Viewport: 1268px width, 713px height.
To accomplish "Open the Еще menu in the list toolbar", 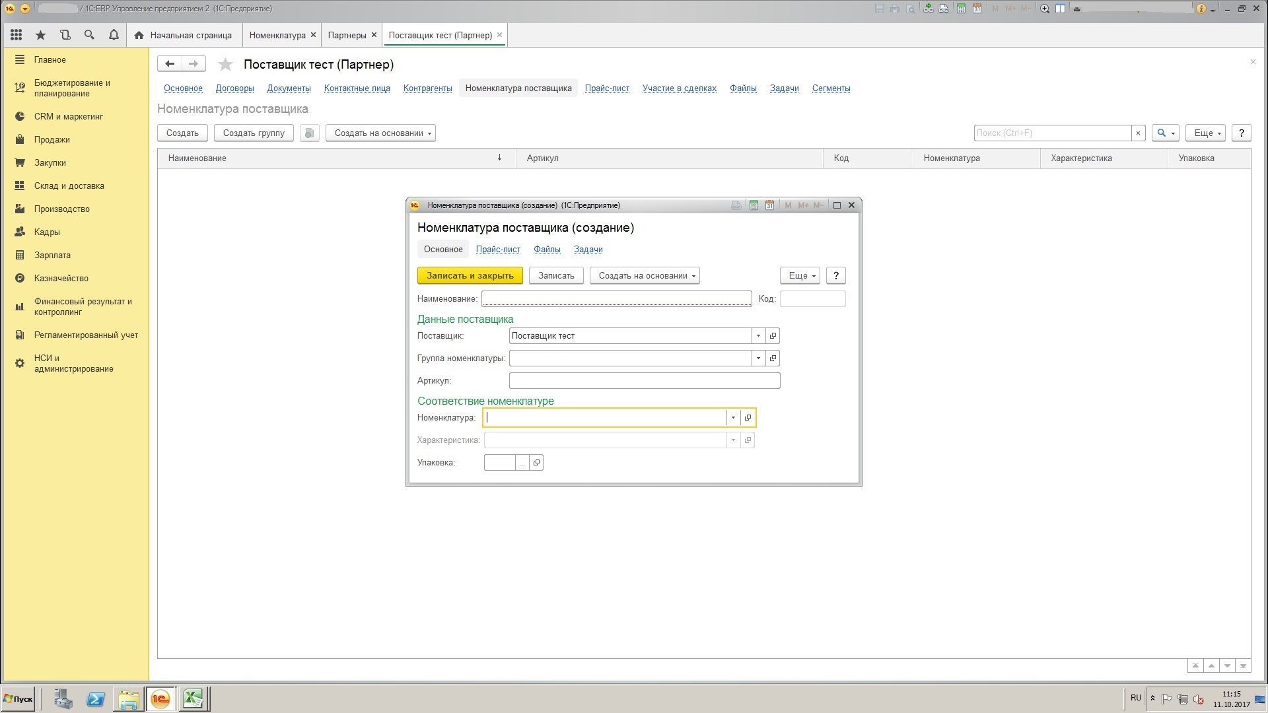I will pyautogui.click(x=1205, y=133).
